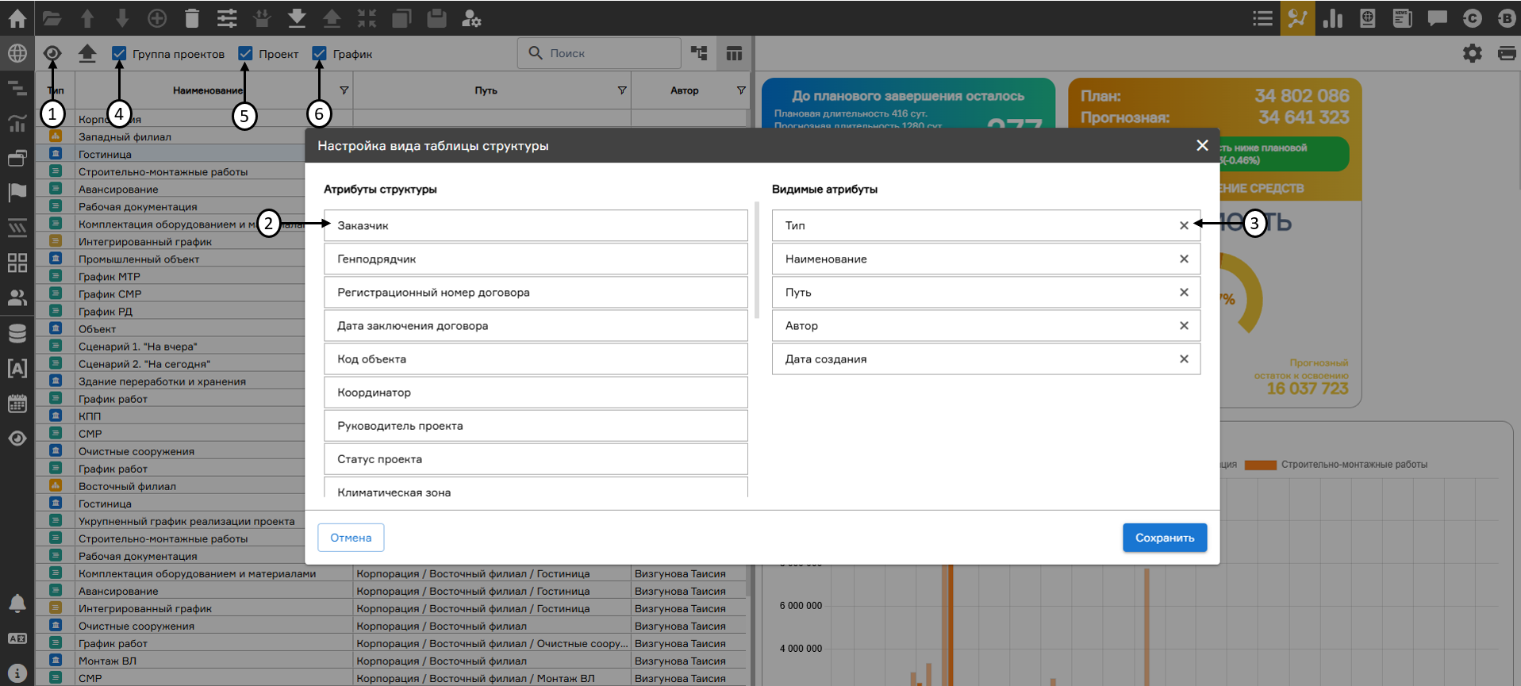Click the add circle plus toolbar icon
Image resolution: width=1521 pixels, height=686 pixels.
click(157, 17)
